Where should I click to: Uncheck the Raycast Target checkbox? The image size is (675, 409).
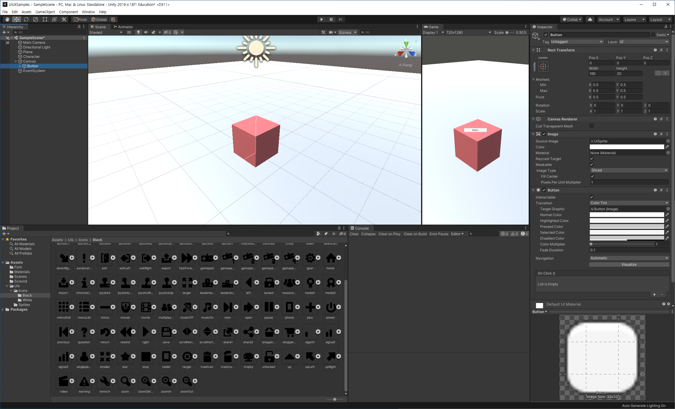click(592, 159)
